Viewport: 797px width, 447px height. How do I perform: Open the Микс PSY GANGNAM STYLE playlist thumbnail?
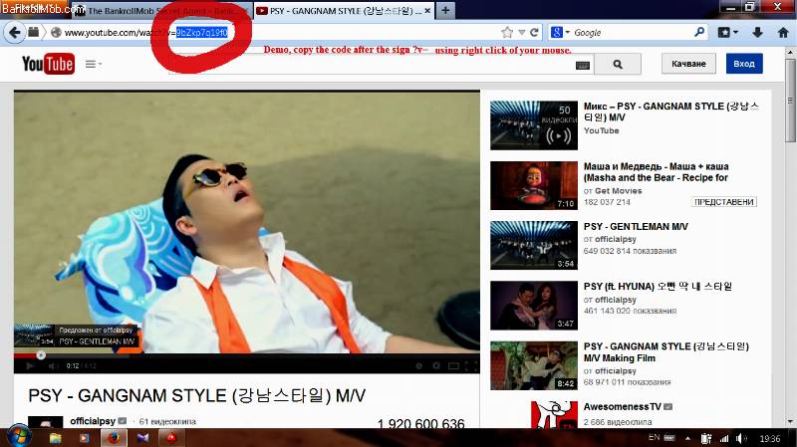pyautogui.click(x=534, y=125)
